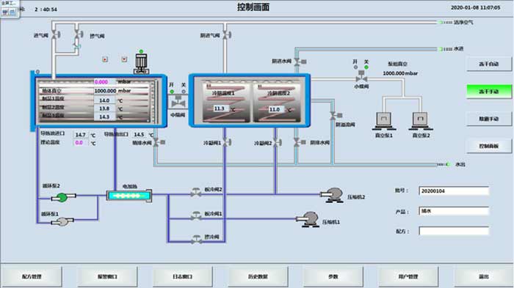Click the 板冷阀2 valve icon
Image resolution: width=514 pixels, height=288 pixels.
(x=196, y=192)
